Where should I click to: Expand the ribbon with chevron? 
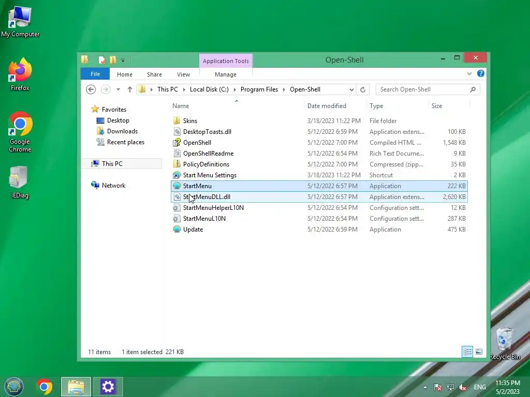point(469,73)
